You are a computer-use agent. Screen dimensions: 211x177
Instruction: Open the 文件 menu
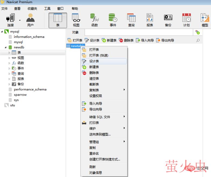4,9
